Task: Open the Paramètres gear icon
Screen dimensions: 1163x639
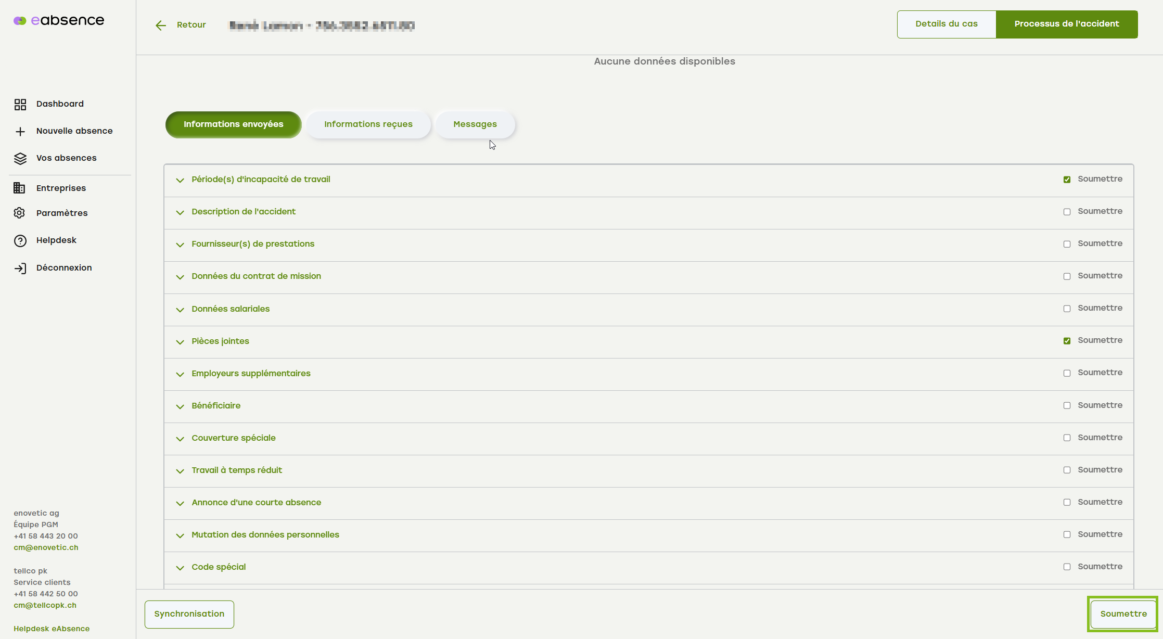Action: 19,213
